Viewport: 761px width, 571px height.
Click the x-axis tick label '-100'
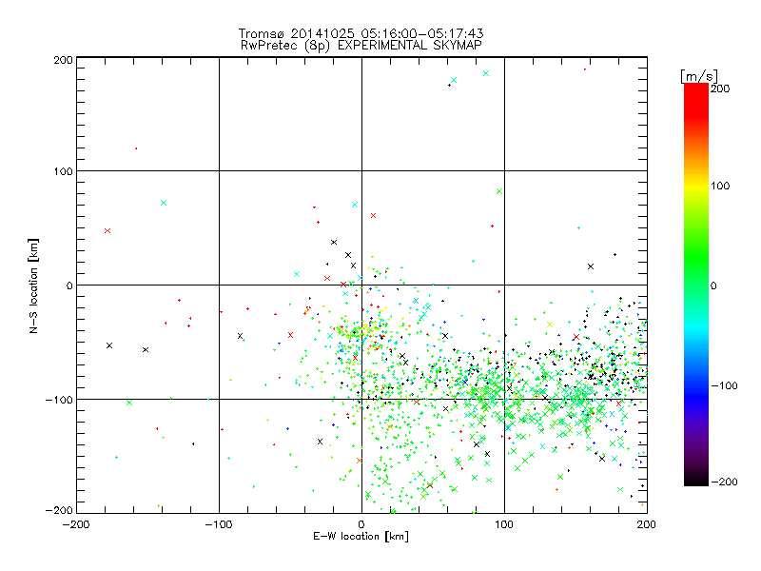click(219, 524)
